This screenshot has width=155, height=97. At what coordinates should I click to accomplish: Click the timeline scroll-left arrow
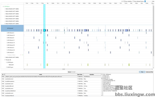(24, 69)
